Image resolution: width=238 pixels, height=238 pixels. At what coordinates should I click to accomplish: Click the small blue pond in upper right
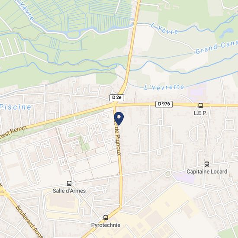[226, 32]
